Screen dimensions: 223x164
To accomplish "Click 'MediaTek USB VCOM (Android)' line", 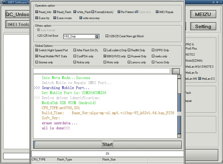I will [x=69, y=103].
